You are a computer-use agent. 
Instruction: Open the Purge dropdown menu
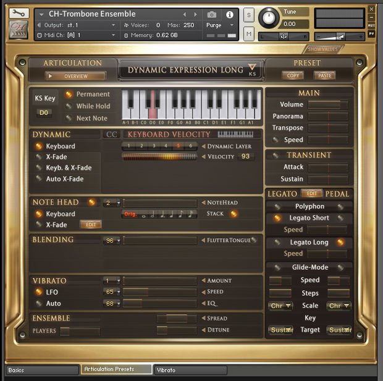coord(220,25)
